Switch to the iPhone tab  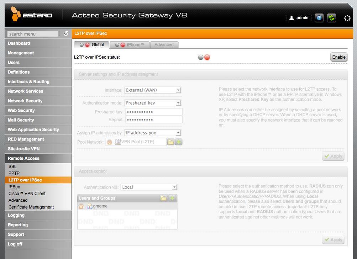pos(130,45)
